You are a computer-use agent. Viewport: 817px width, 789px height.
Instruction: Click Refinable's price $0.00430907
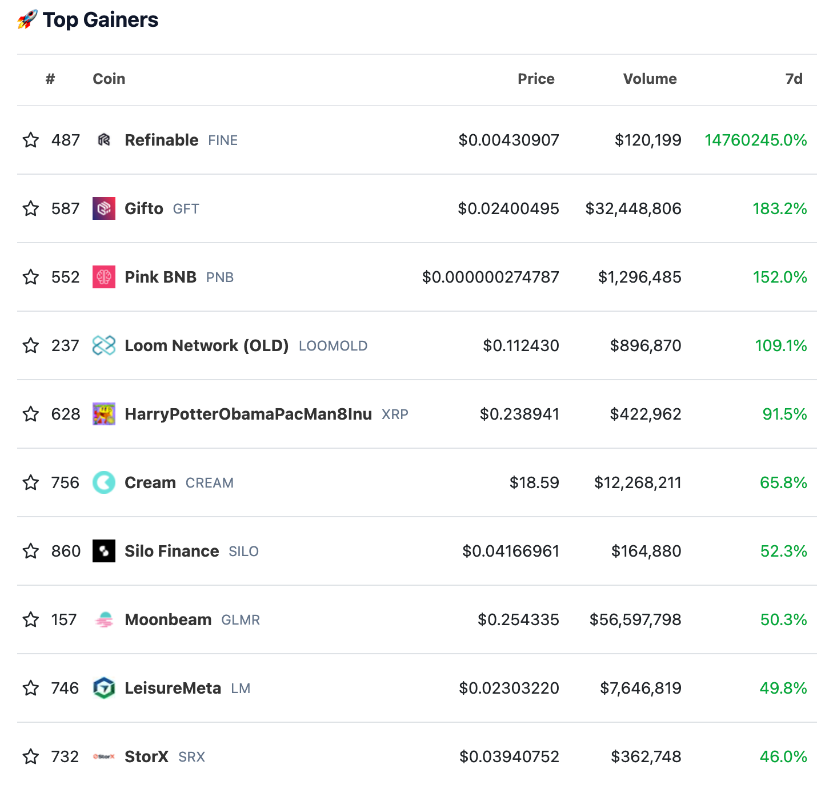(x=508, y=140)
